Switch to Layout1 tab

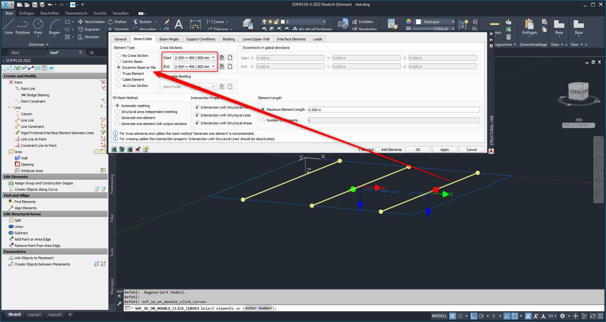click(x=34, y=314)
